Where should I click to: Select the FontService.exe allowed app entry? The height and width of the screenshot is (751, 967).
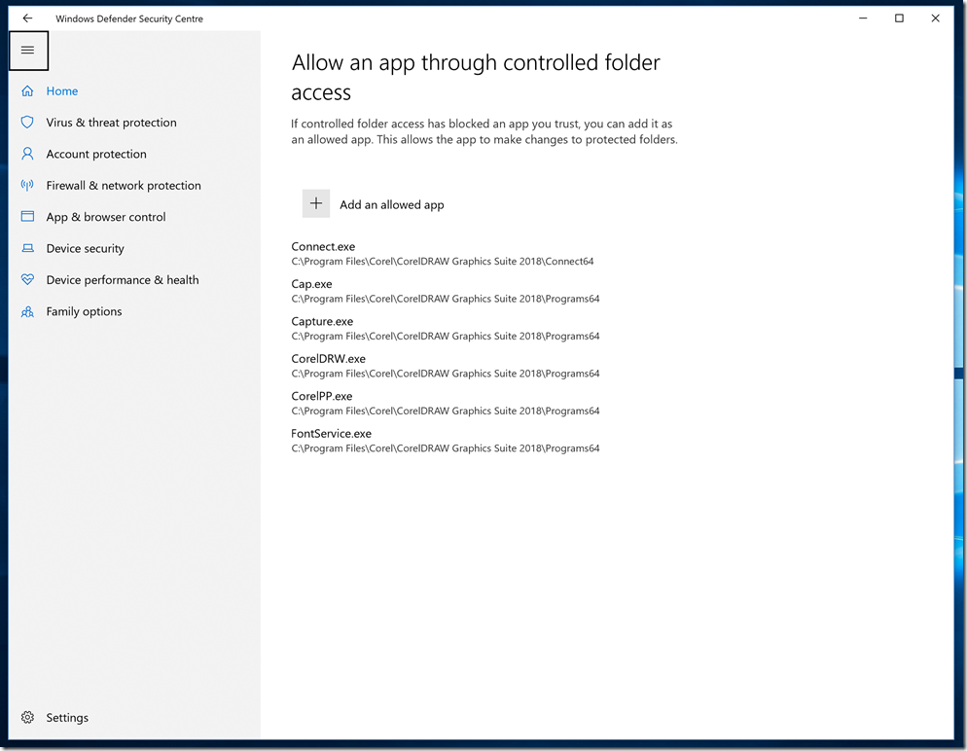[x=446, y=441]
